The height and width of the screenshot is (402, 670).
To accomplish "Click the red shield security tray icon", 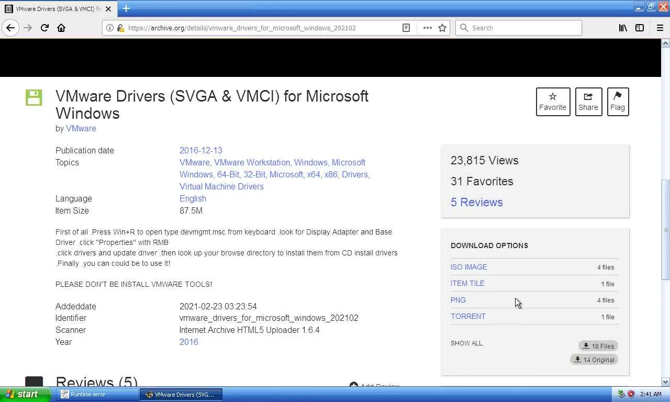I will [631, 394].
